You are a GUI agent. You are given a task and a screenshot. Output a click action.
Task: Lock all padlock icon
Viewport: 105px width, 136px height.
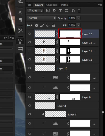[x=54, y=25]
